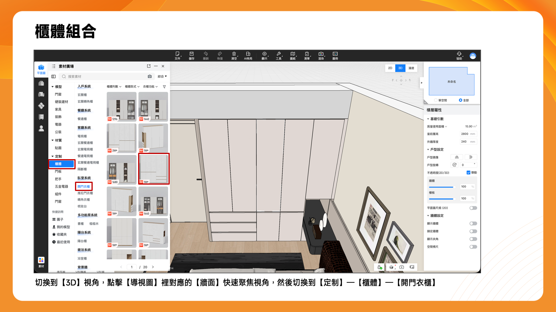Viewport: 556px width, 312px height.
Task: Click the 戶型鏡像 horizontal mirror icon
Action: tap(457, 157)
